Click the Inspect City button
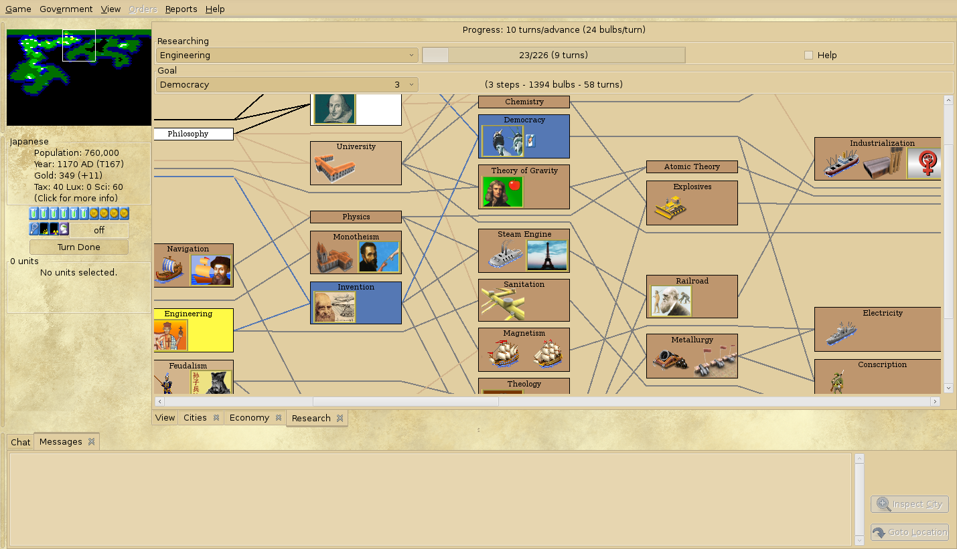The image size is (957, 549). (x=909, y=505)
